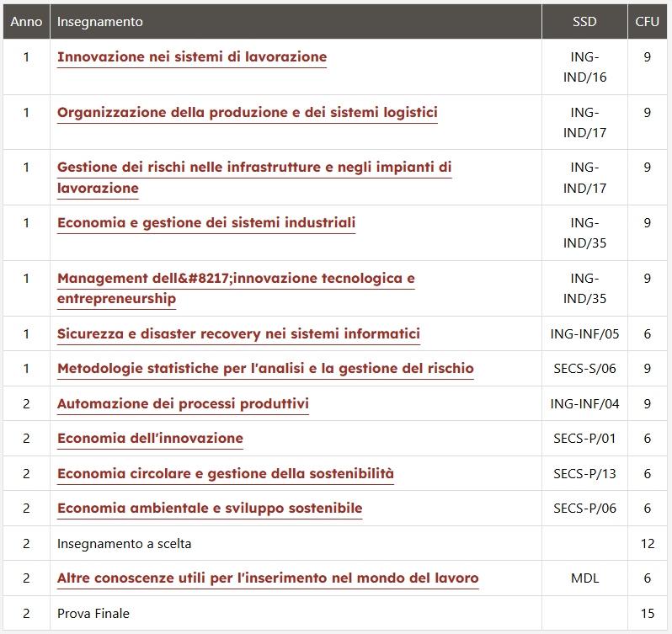Viewport: 672px width, 634px height.
Task: Click the SECS-S/06 SSD cell
Action: (x=584, y=369)
